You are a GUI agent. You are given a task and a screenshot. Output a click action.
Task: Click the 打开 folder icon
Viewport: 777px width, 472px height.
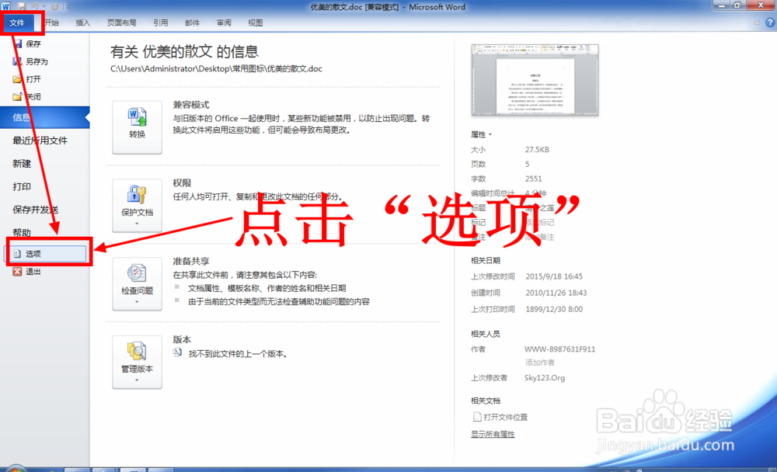[17, 78]
